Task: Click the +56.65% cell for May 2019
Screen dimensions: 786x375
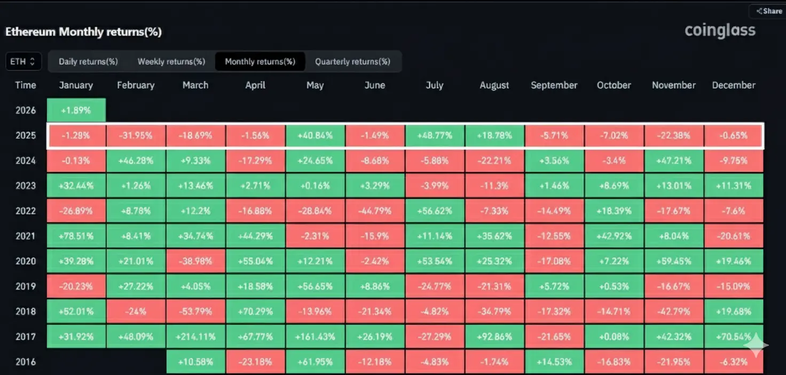Action: coord(315,286)
